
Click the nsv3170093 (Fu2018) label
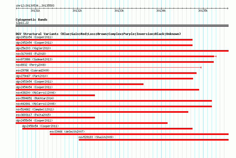click(x=31, y=54)
